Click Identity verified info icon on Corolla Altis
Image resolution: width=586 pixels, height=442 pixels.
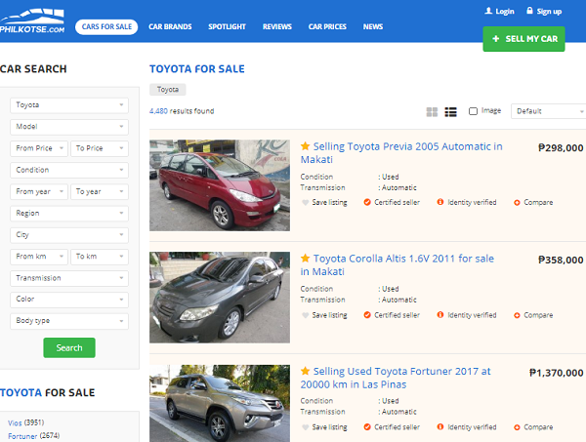click(440, 315)
